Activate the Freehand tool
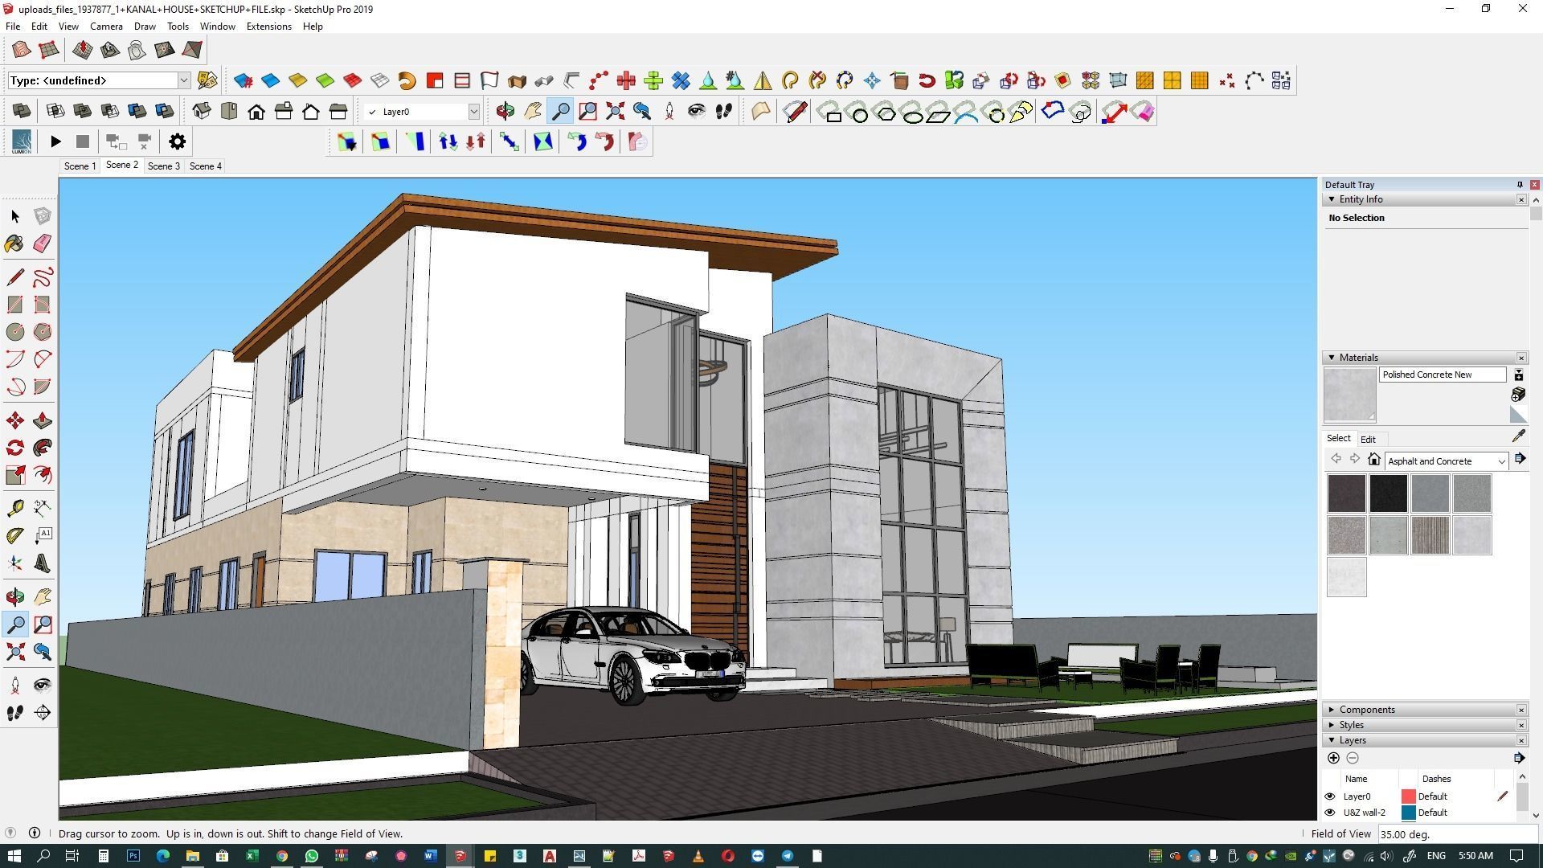The image size is (1543, 868). (x=43, y=277)
